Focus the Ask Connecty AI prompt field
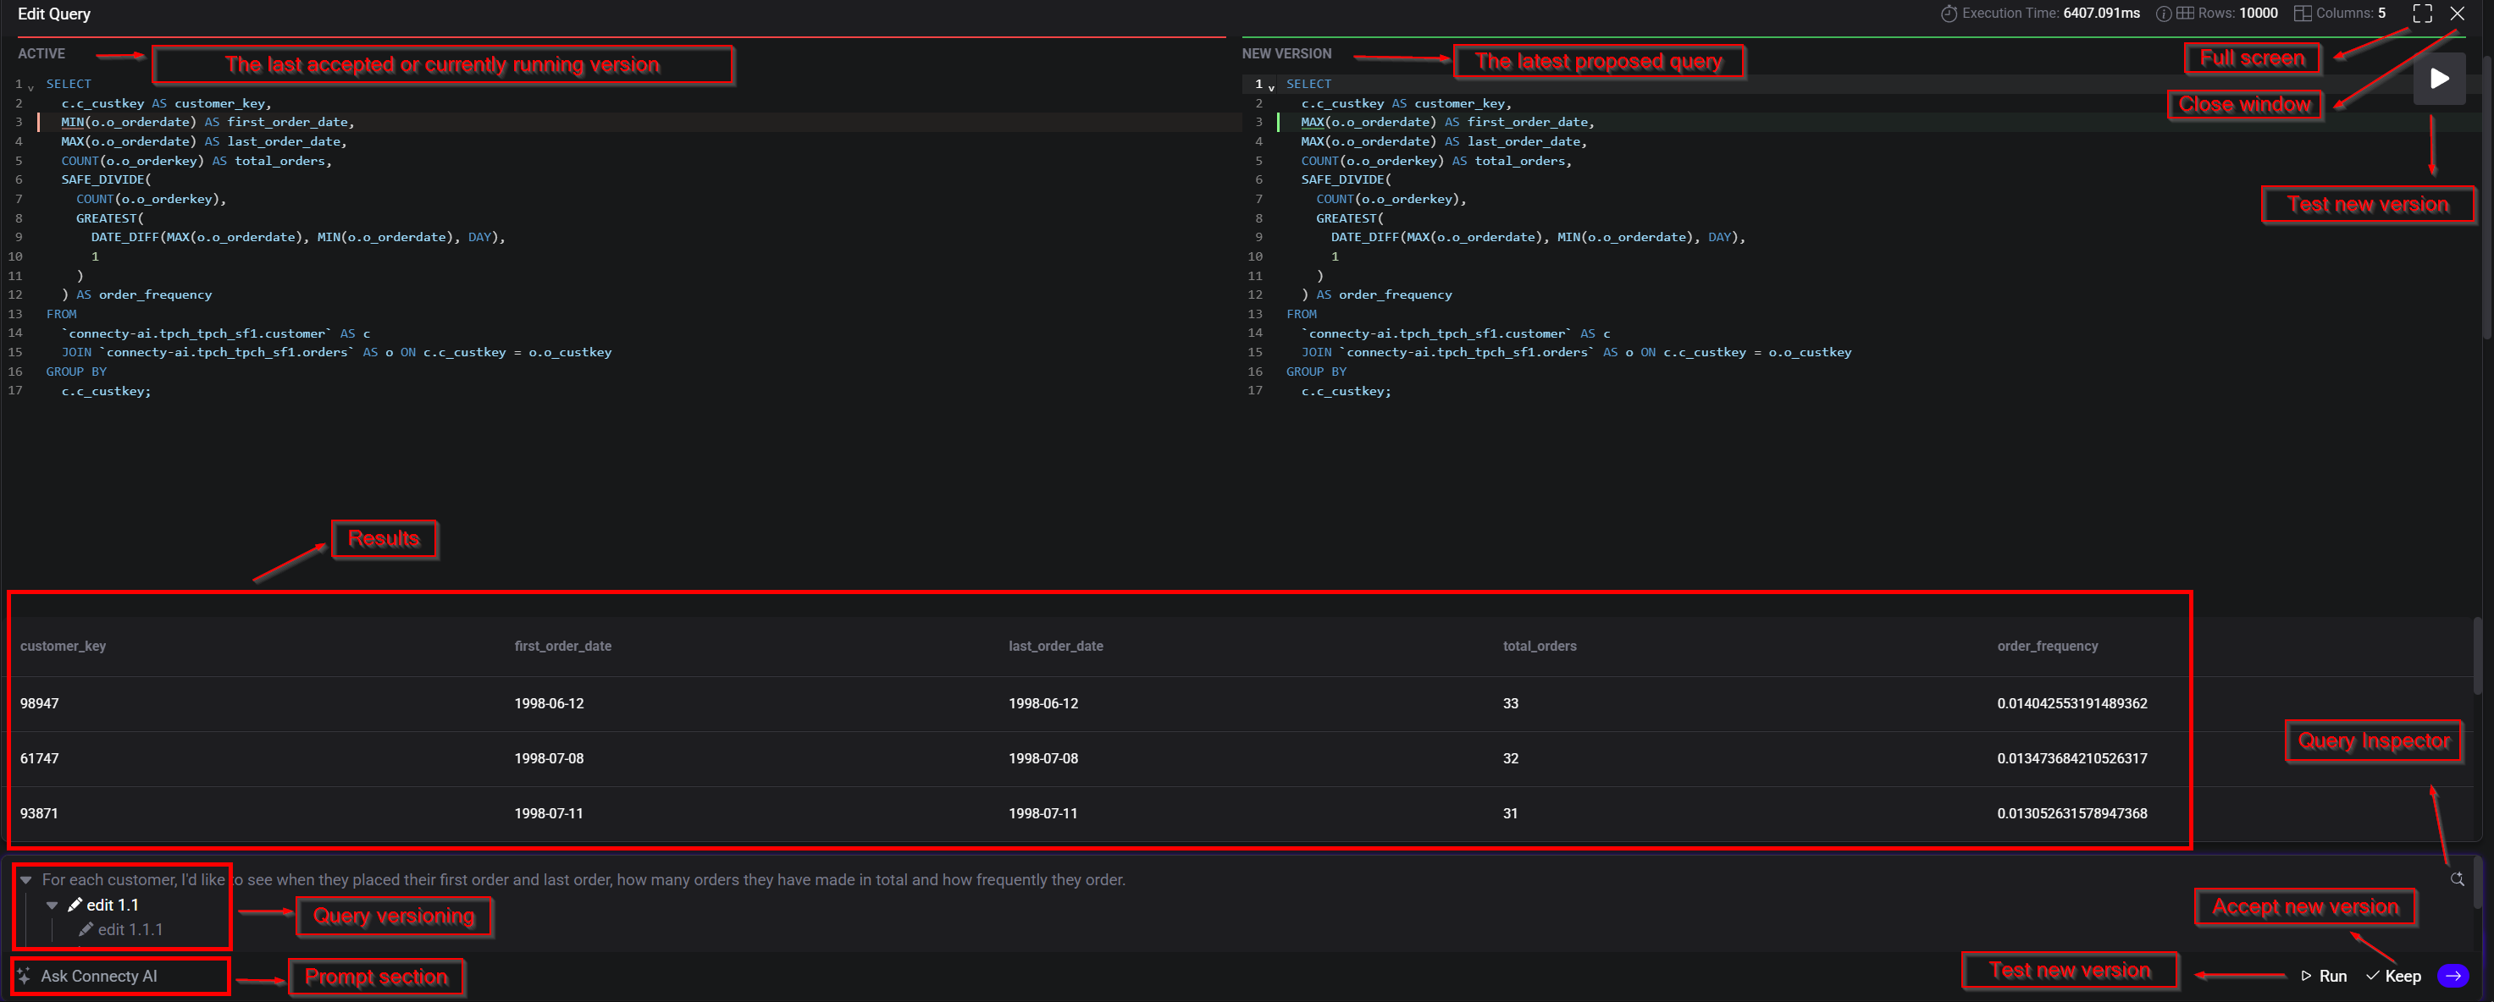The height and width of the screenshot is (1002, 2494). click(x=99, y=976)
